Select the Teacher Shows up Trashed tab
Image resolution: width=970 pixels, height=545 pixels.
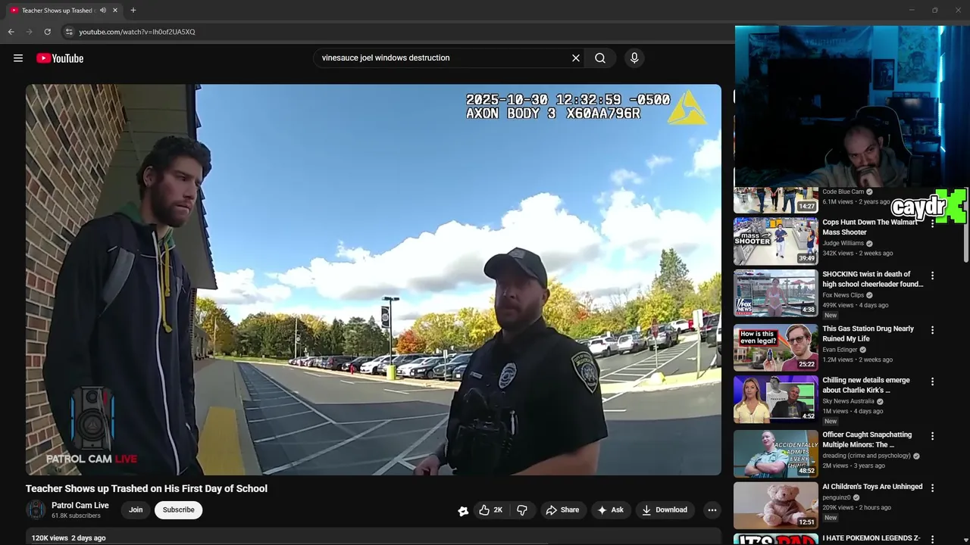point(57,11)
